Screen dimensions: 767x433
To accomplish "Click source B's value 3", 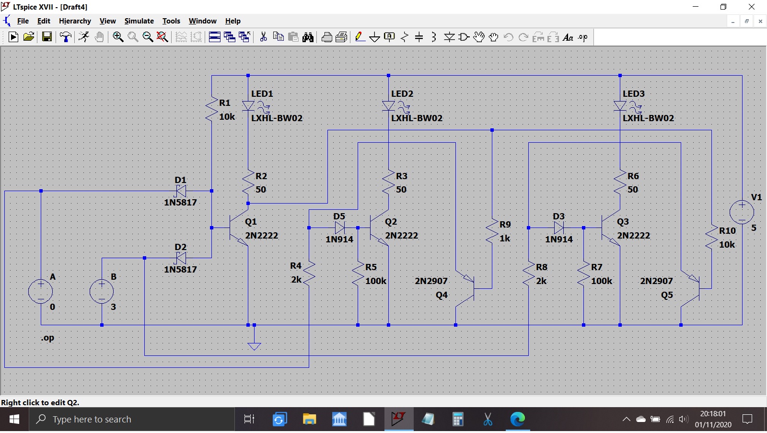I will (x=114, y=307).
